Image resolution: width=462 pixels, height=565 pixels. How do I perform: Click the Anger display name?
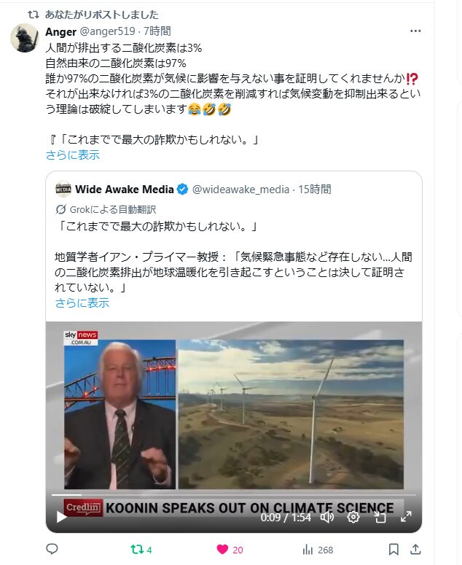click(61, 31)
